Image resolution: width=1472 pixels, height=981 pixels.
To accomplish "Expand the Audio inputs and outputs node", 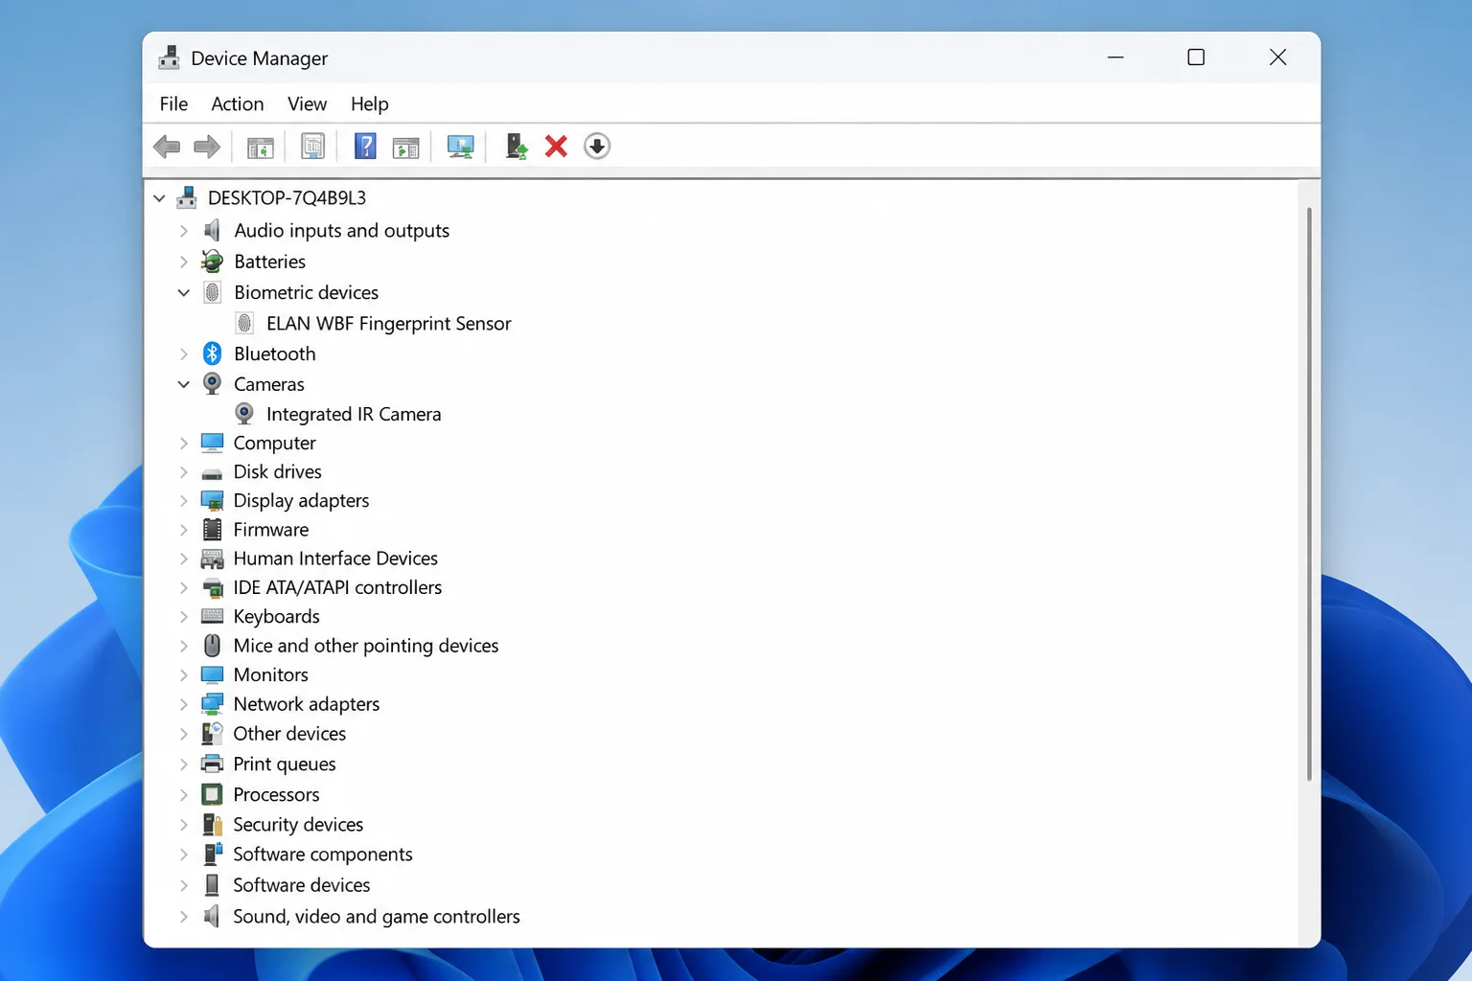I will [184, 231].
